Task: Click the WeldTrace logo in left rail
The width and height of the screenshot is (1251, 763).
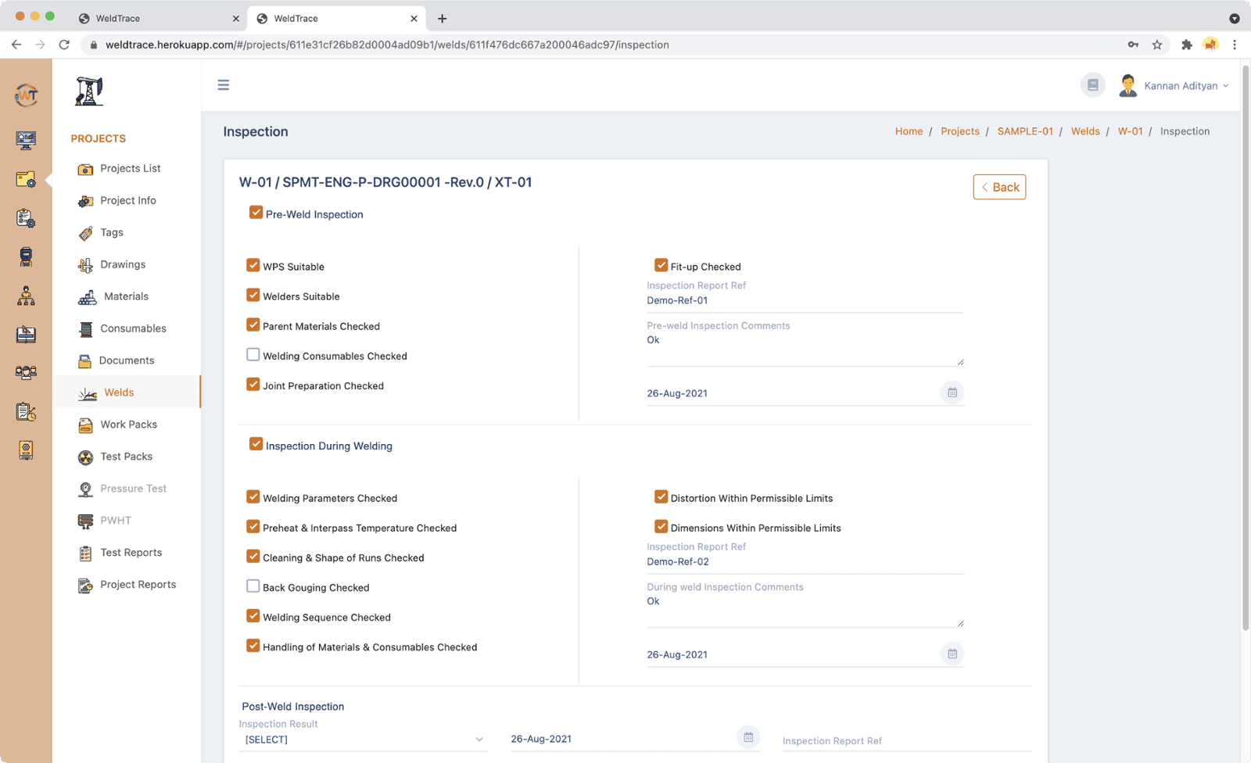Action: click(x=26, y=95)
